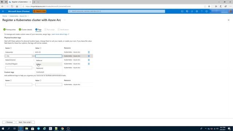Viewport: 233px width, 131px height.
Task: Open Learn more about tags link
Action: pyautogui.click(x=60, y=34)
